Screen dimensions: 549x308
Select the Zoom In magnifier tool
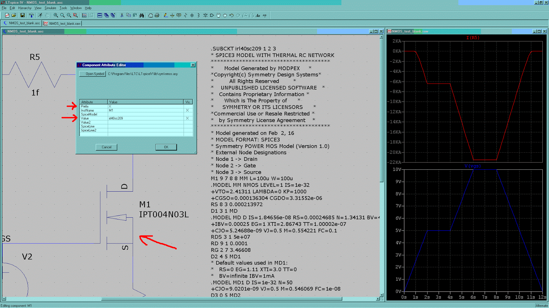click(x=56, y=15)
